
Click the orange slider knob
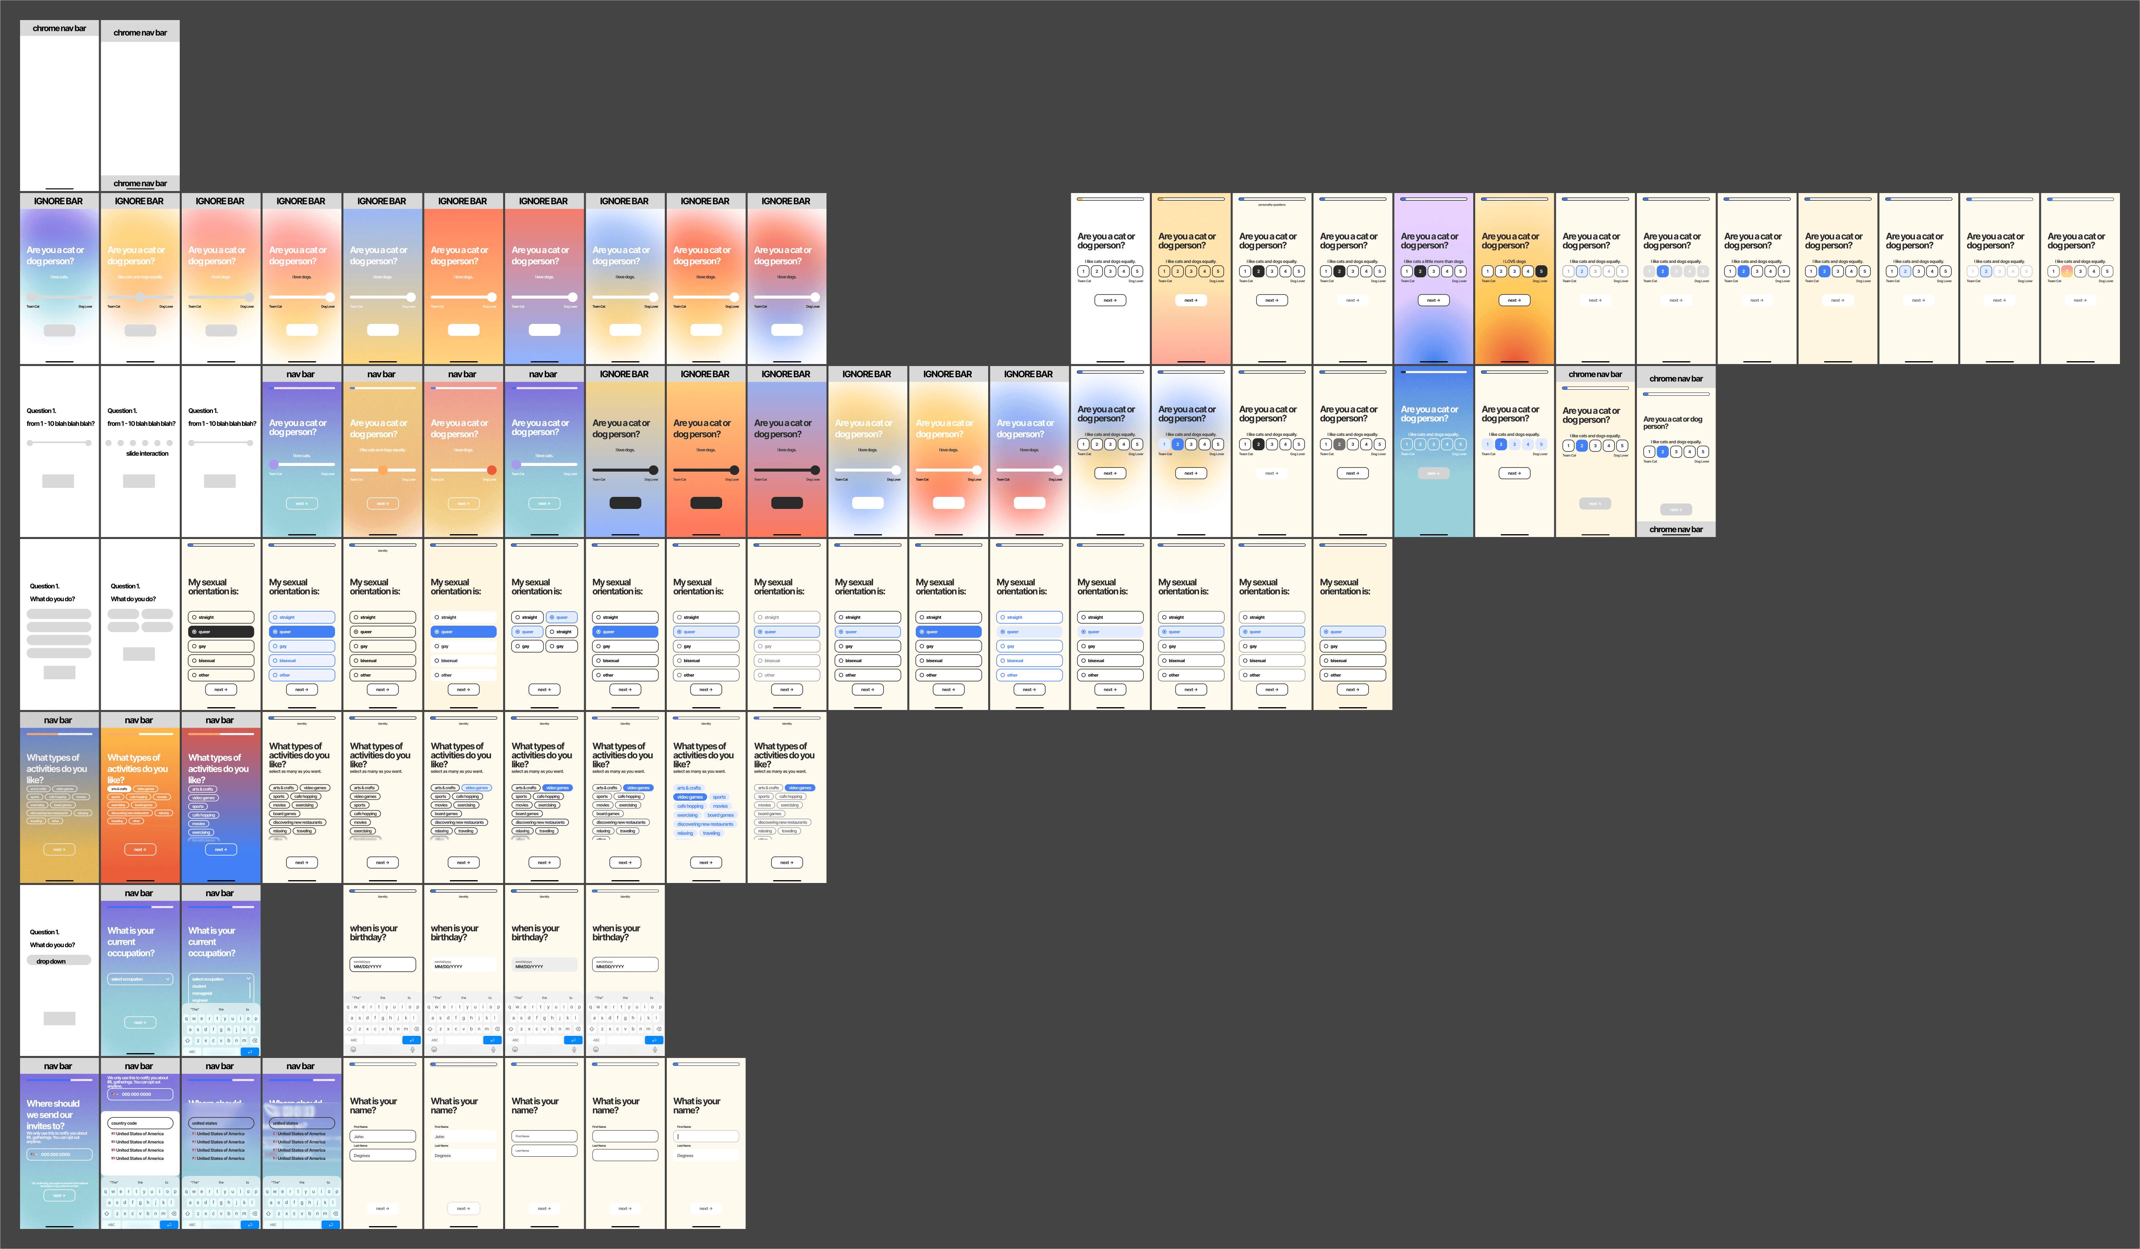[383, 470]
